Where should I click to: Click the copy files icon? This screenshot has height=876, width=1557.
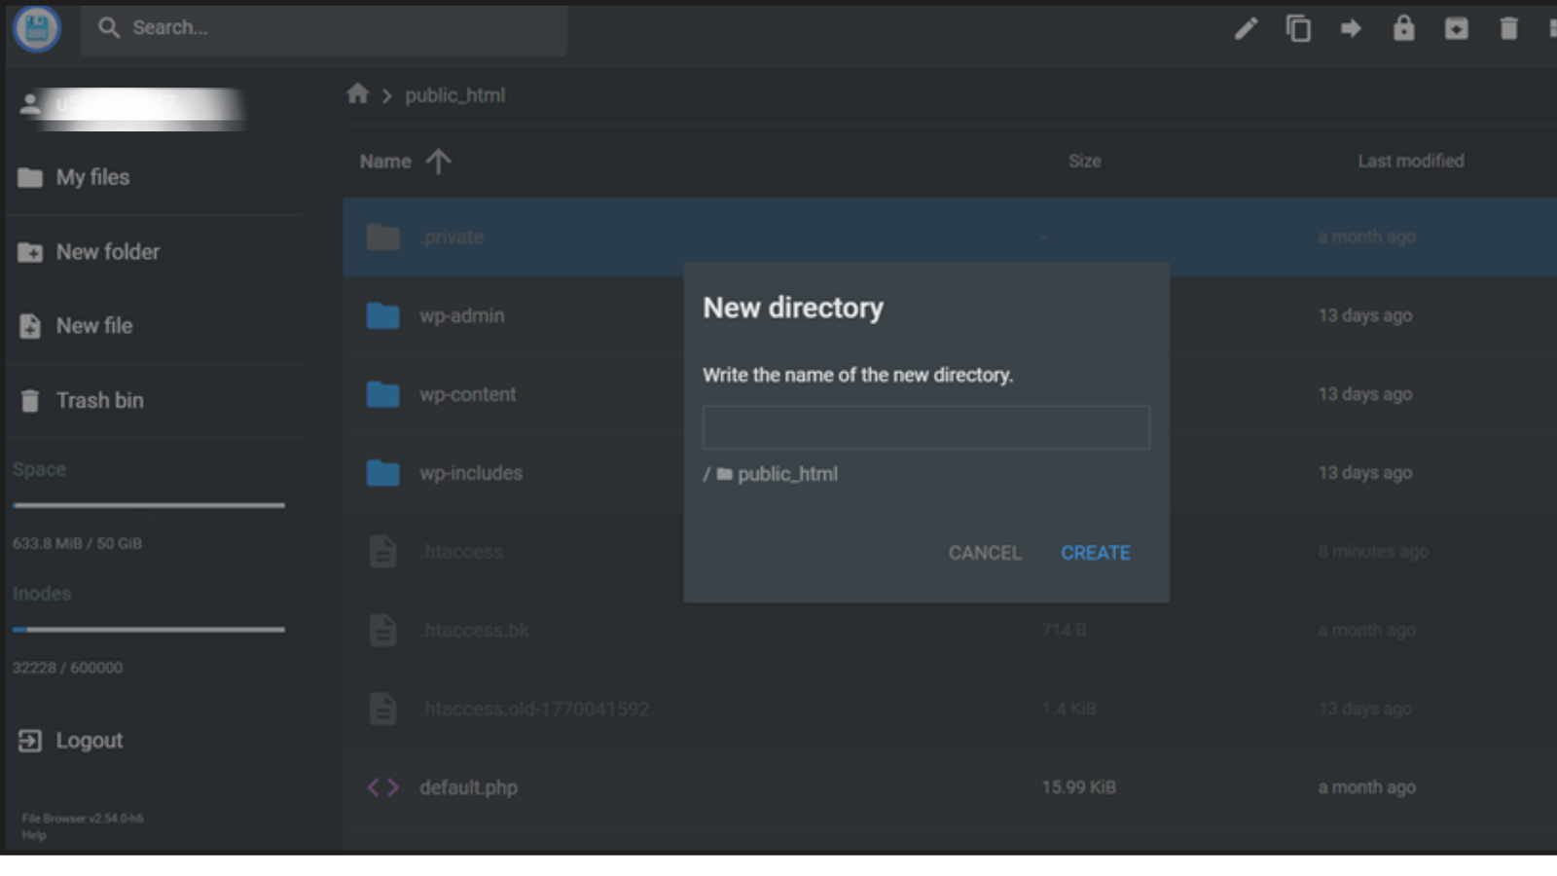[x=1299, y=28]
